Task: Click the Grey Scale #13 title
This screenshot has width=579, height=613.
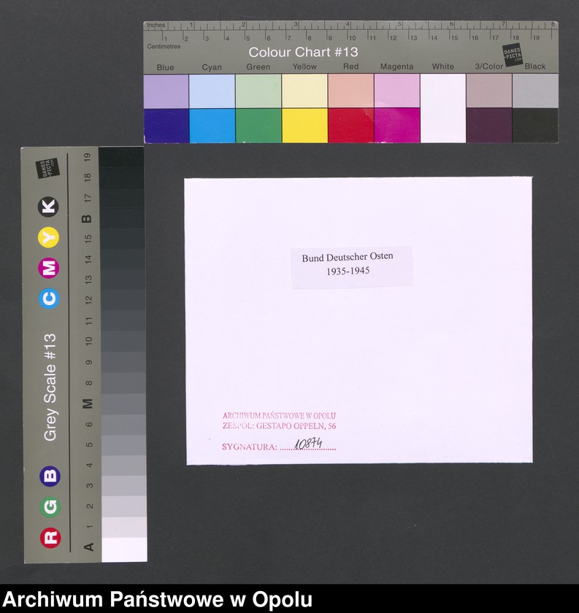Action: (50, 387)
